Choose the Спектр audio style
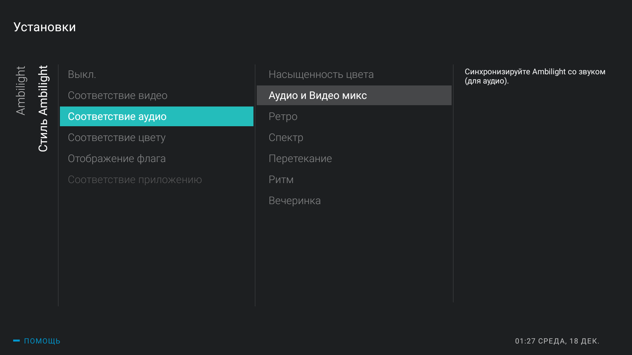 (x=286, y=137)
